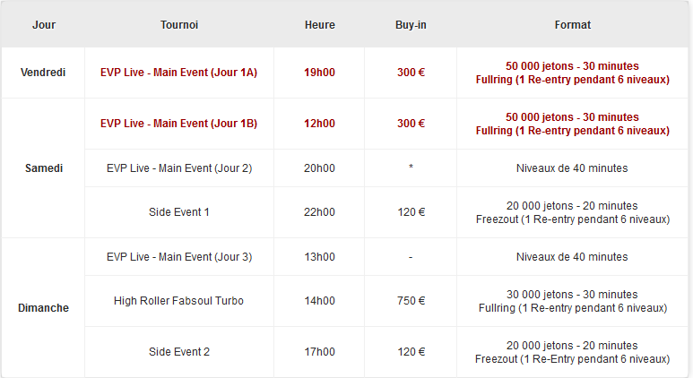Click the Jour column header

44,25
